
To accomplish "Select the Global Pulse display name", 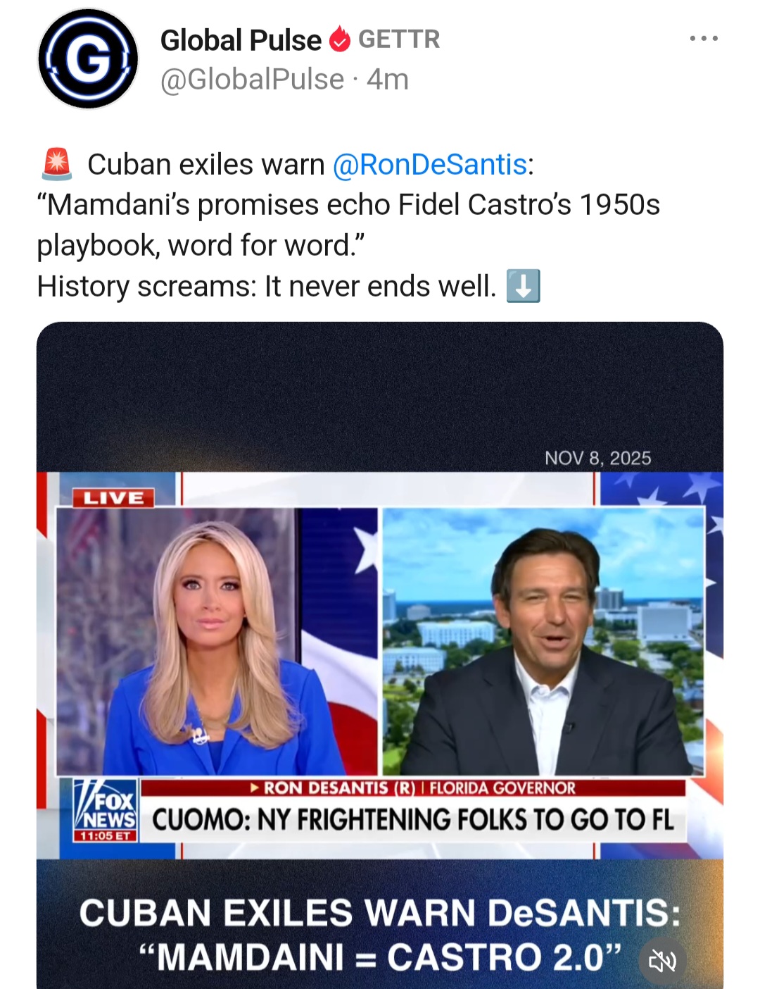I will (x=241, y=40).
